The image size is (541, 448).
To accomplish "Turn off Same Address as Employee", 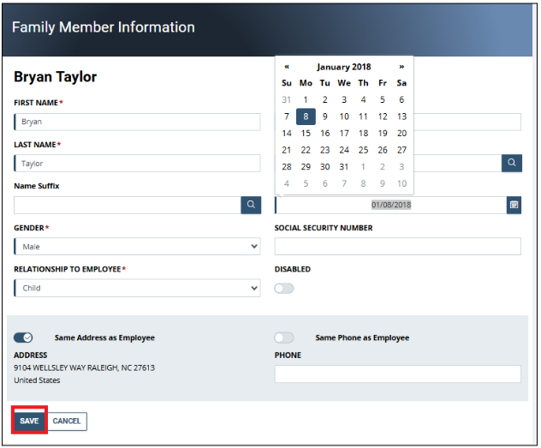I will 23,337.
